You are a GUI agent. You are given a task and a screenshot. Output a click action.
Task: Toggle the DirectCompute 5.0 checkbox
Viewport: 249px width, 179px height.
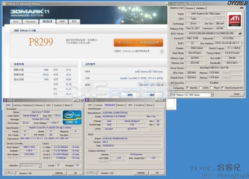point(223,88)
